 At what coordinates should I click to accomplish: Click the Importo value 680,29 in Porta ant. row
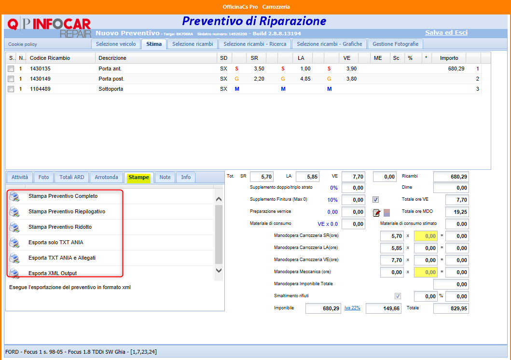pos(456,69)
